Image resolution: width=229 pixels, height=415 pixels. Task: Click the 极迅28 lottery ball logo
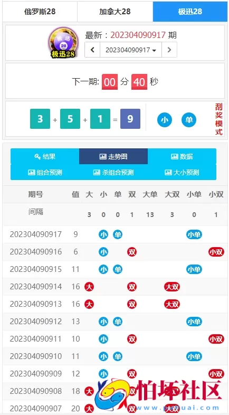pyautogui.click(x=63, y=42)
